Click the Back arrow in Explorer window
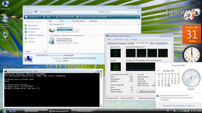The image size is (202, 113). (26, 12)
